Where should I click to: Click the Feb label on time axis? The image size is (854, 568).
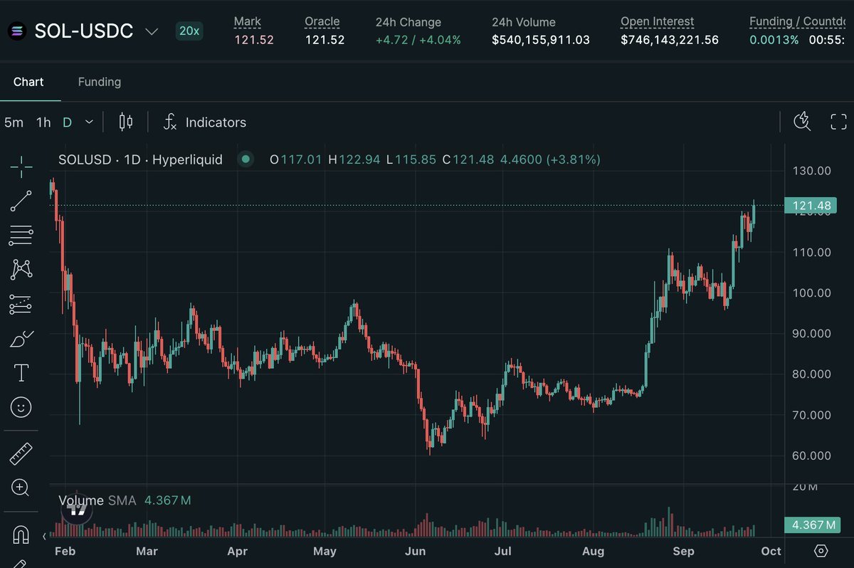pos(65,551)
